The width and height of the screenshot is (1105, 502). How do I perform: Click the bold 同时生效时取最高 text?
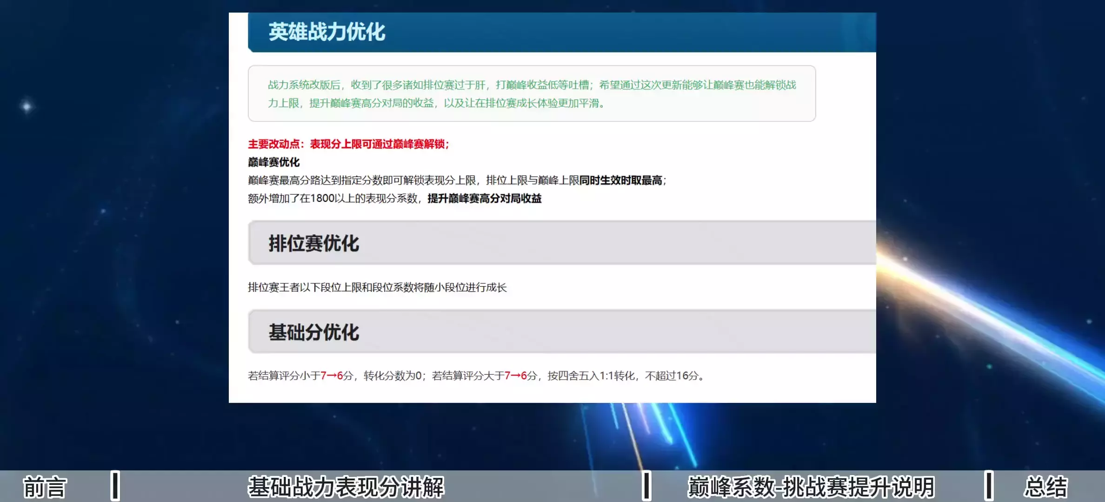click(621, 180)
